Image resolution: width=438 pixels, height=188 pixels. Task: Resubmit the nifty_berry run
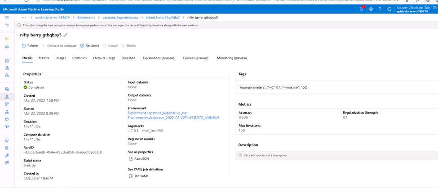click(89, 46)
